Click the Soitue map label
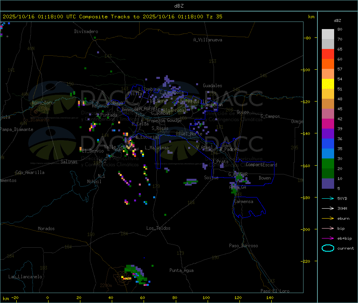Viewport: 358px width, 303px height. pyautogui.click(x=211, y=178)
